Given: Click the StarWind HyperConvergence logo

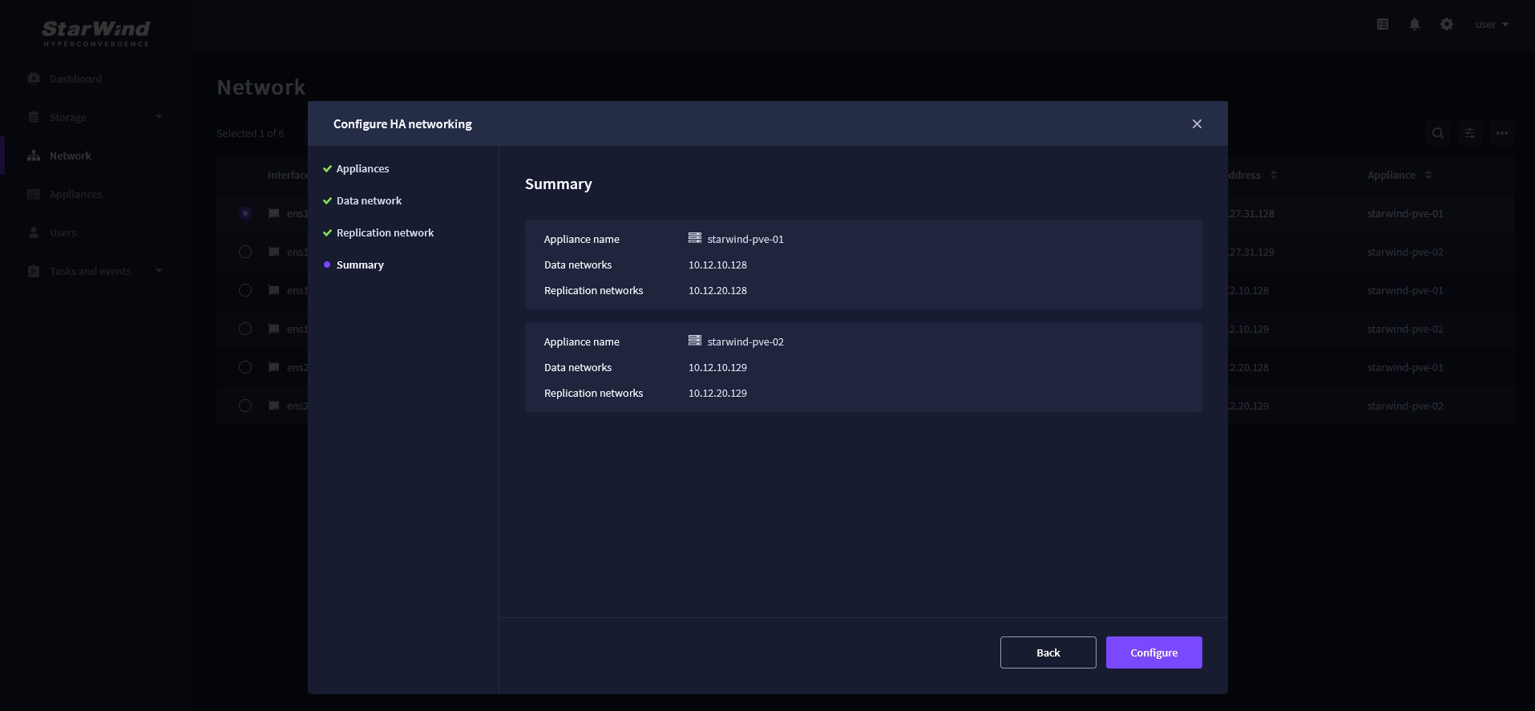Looking at the screenshot, I should [96, 33].
